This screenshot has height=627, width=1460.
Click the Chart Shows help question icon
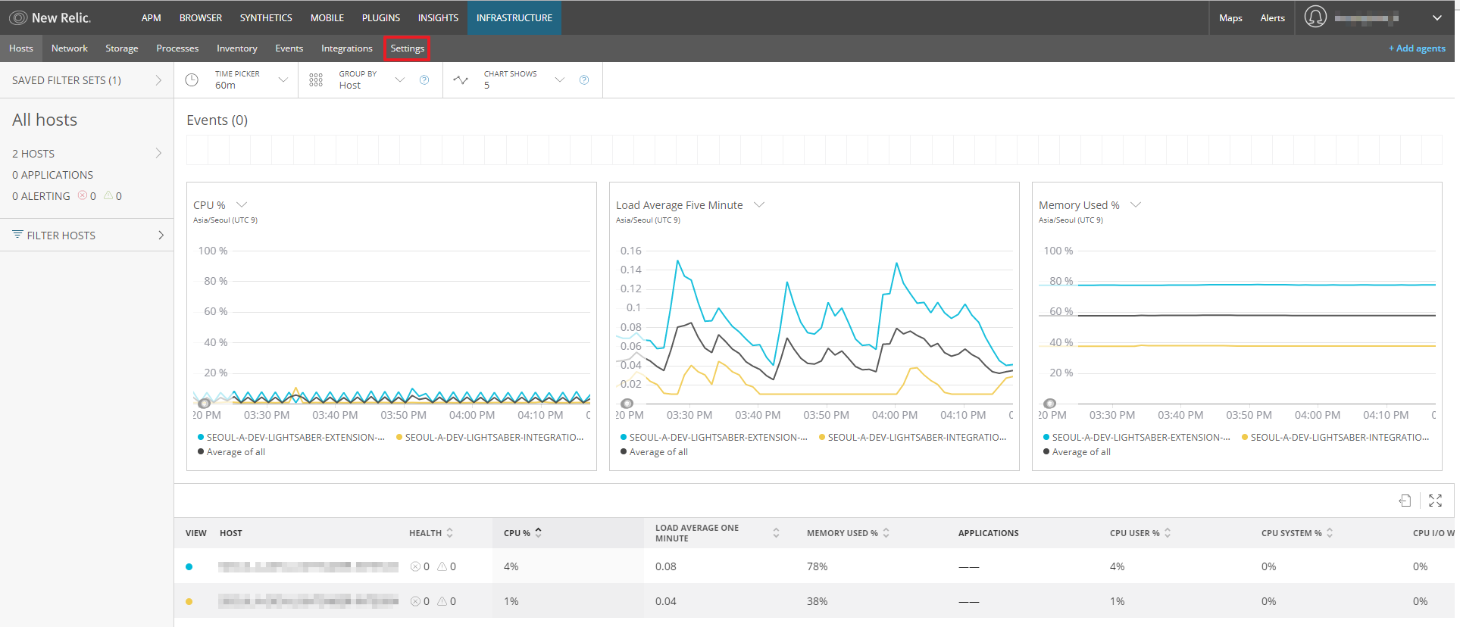click(584, 80)
